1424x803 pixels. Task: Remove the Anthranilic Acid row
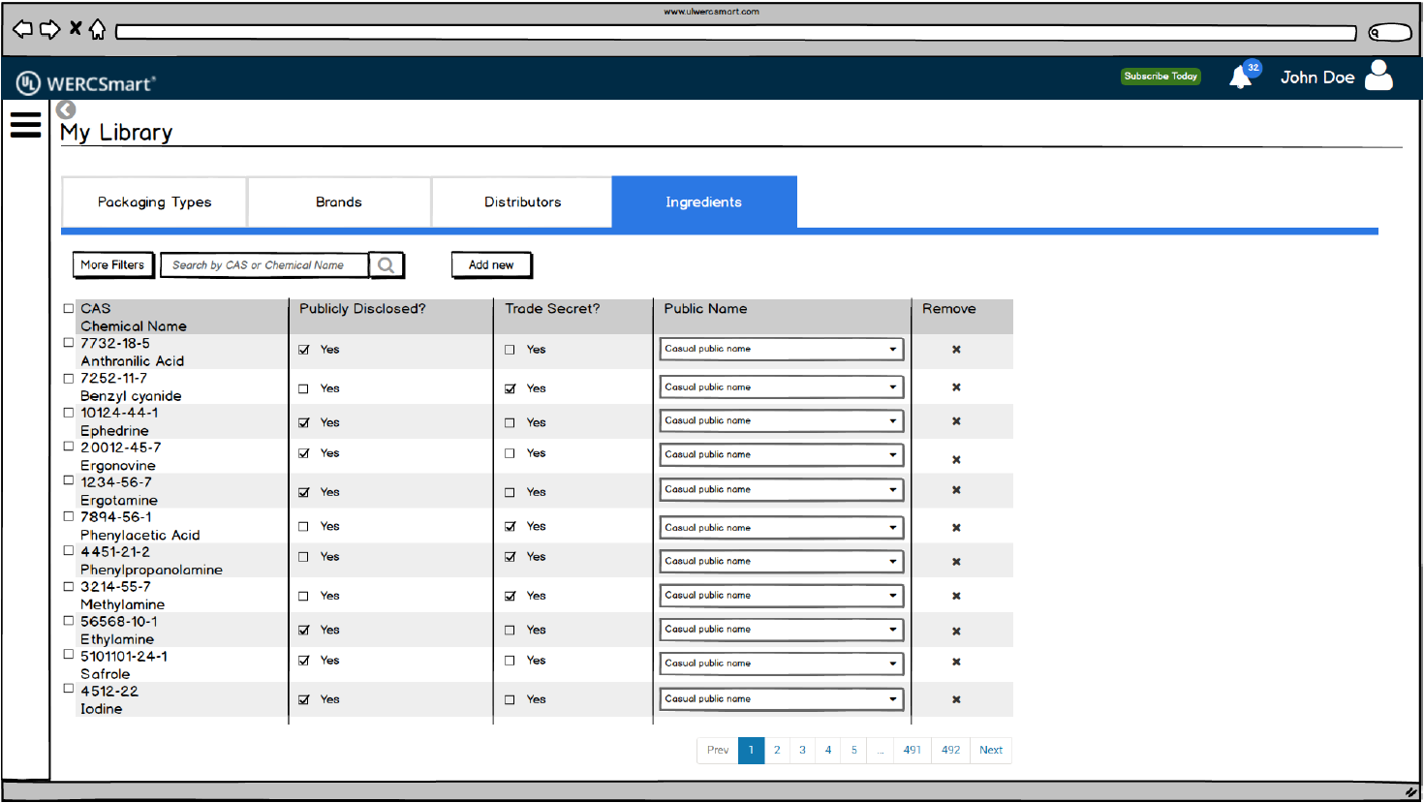[956, 350]
